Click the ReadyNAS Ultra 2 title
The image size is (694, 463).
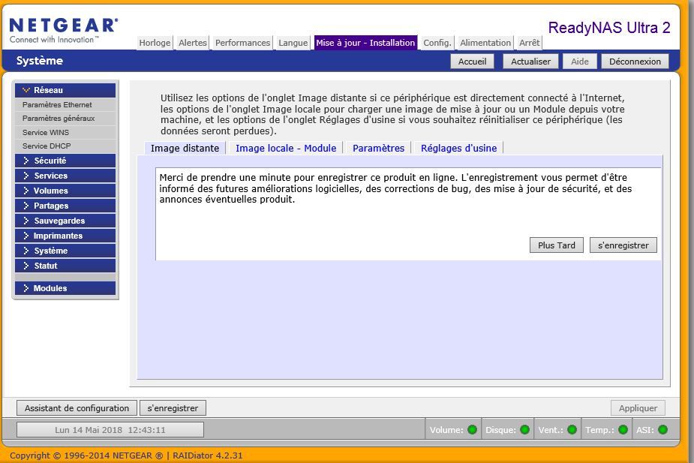[x=609, y=28]
